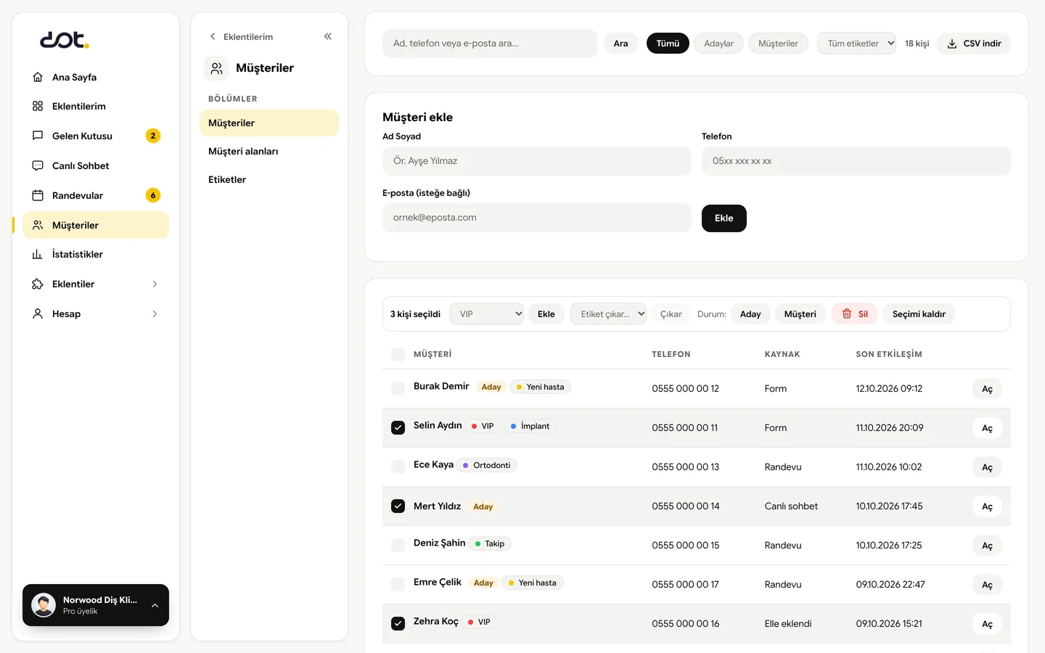The height and width of the screenshot is (653, 1045).
Task: Open Selin Aydın with Aç button
Action: 987,428
